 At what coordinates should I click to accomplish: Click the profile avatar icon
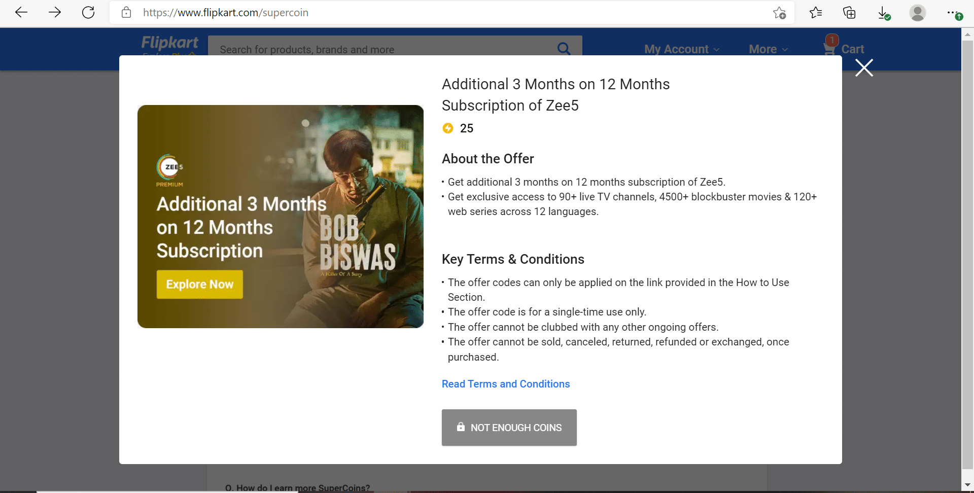(x=918, y=13)
